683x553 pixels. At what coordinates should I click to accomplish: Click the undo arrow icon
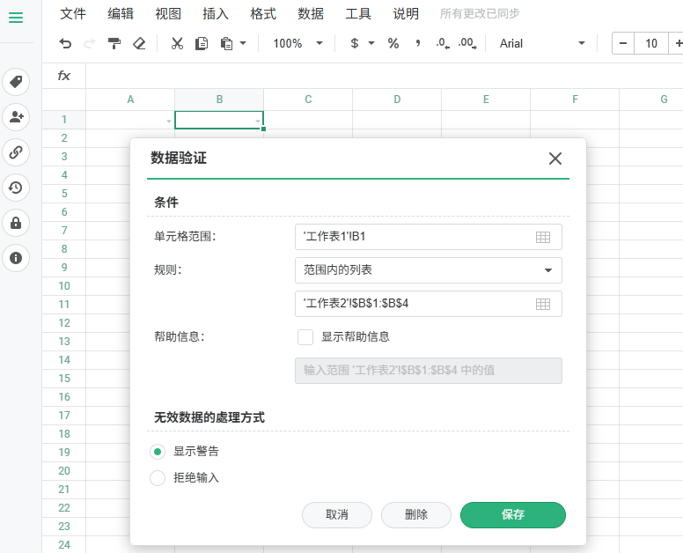[x=65, y=43]
